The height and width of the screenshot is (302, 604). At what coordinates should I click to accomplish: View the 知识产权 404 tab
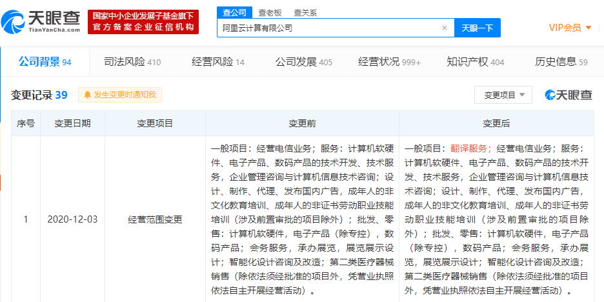476,62
